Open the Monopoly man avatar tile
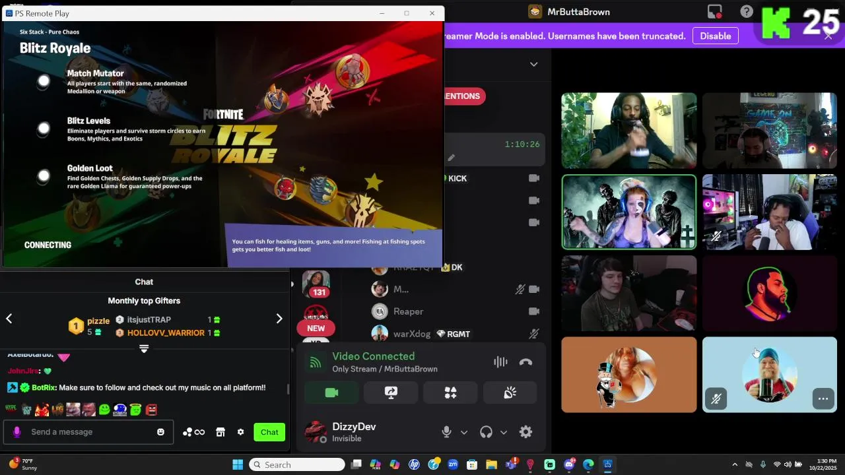845x475 pixels. 628,375
